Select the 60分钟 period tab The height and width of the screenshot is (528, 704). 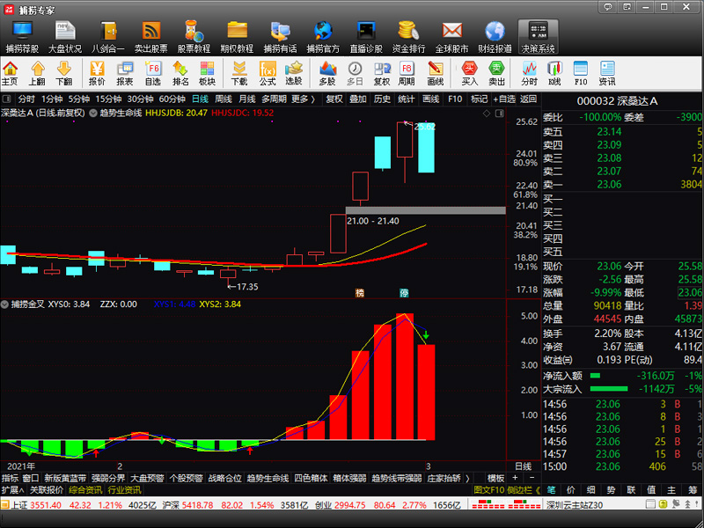[x=172, y=99]
